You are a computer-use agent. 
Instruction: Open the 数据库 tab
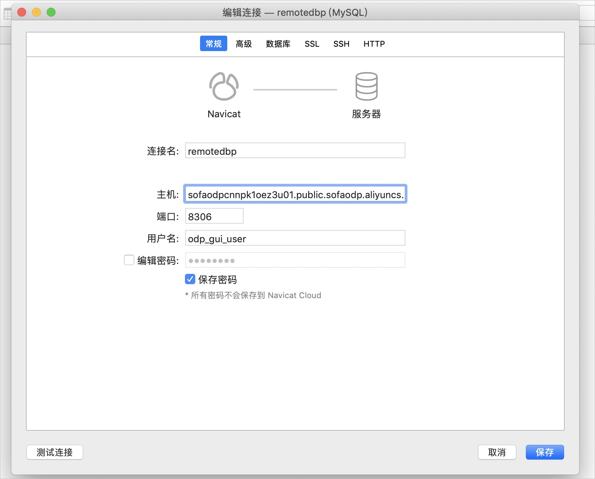click(x=278, y=44)
